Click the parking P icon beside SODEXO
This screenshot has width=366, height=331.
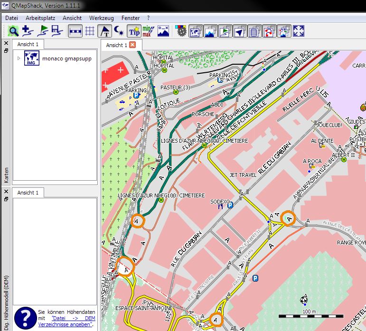(230, 205)
